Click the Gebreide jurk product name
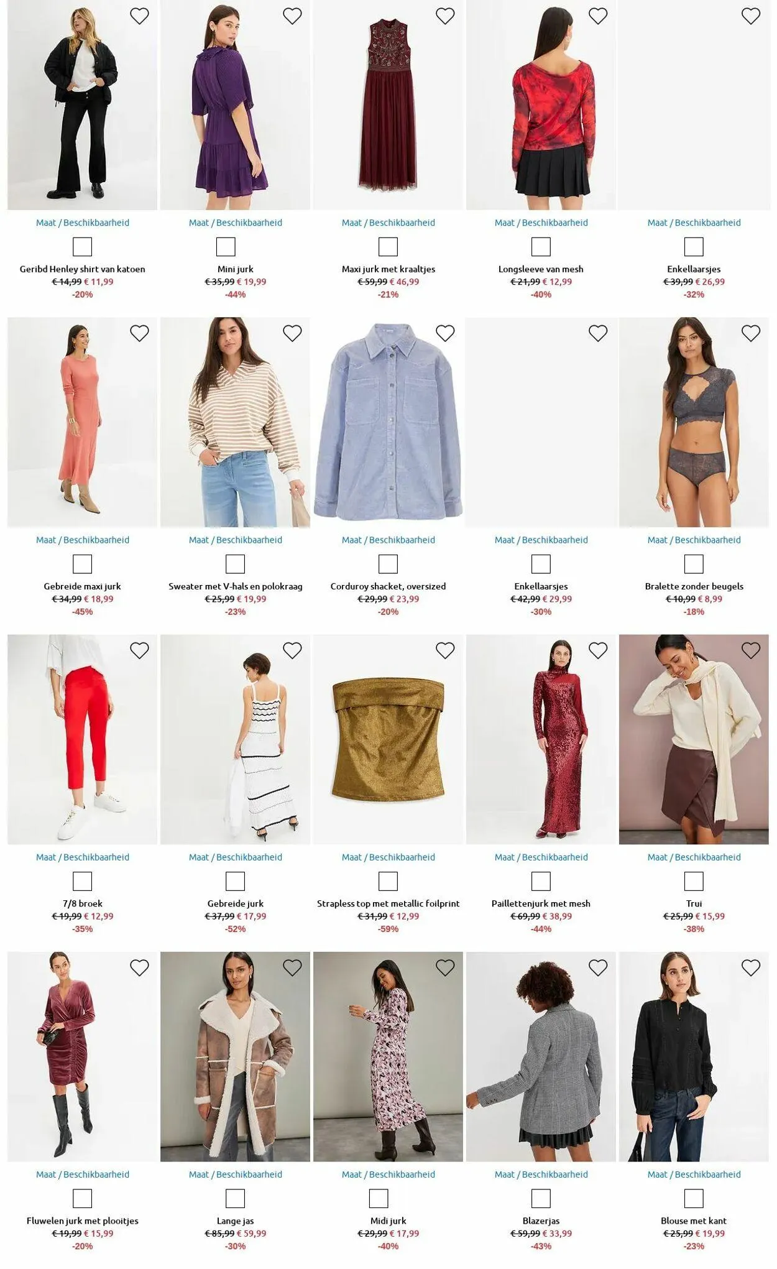Image resolution: width=777 pixels, height=1269 pixels. pyautogui.click(x=236, y=903)
